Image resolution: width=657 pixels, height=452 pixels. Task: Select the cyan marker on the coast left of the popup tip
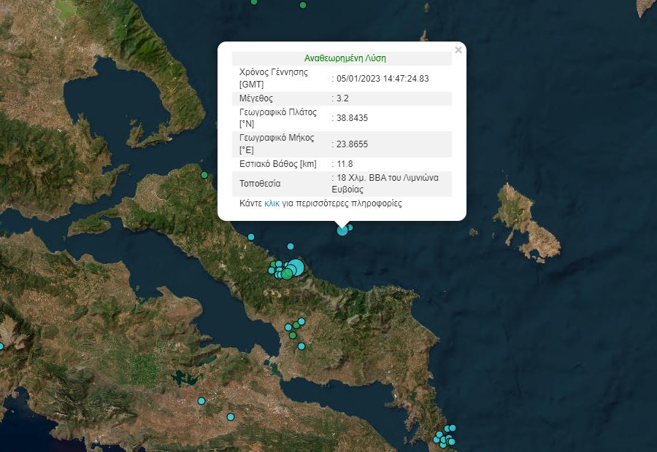click(x=251, y=237)
